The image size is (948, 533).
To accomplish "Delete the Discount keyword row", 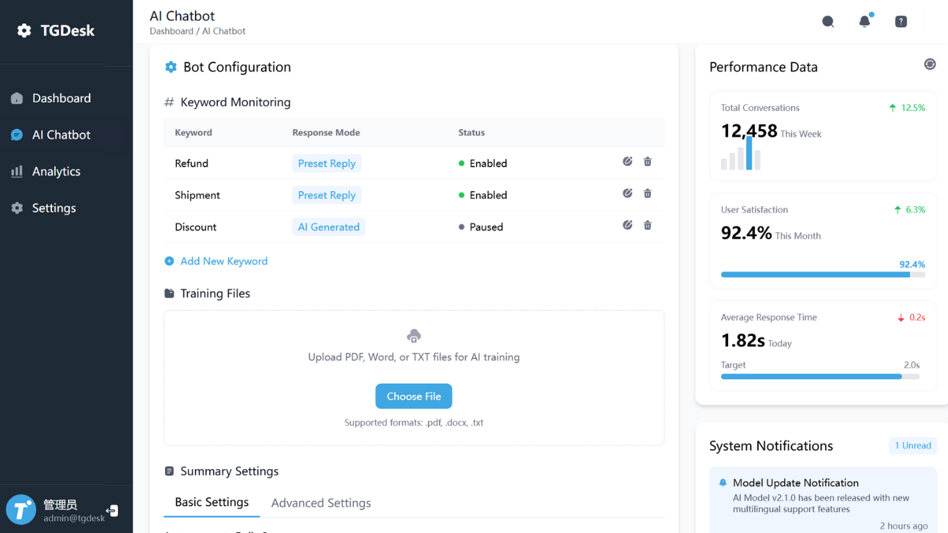I will coord(647,226).
